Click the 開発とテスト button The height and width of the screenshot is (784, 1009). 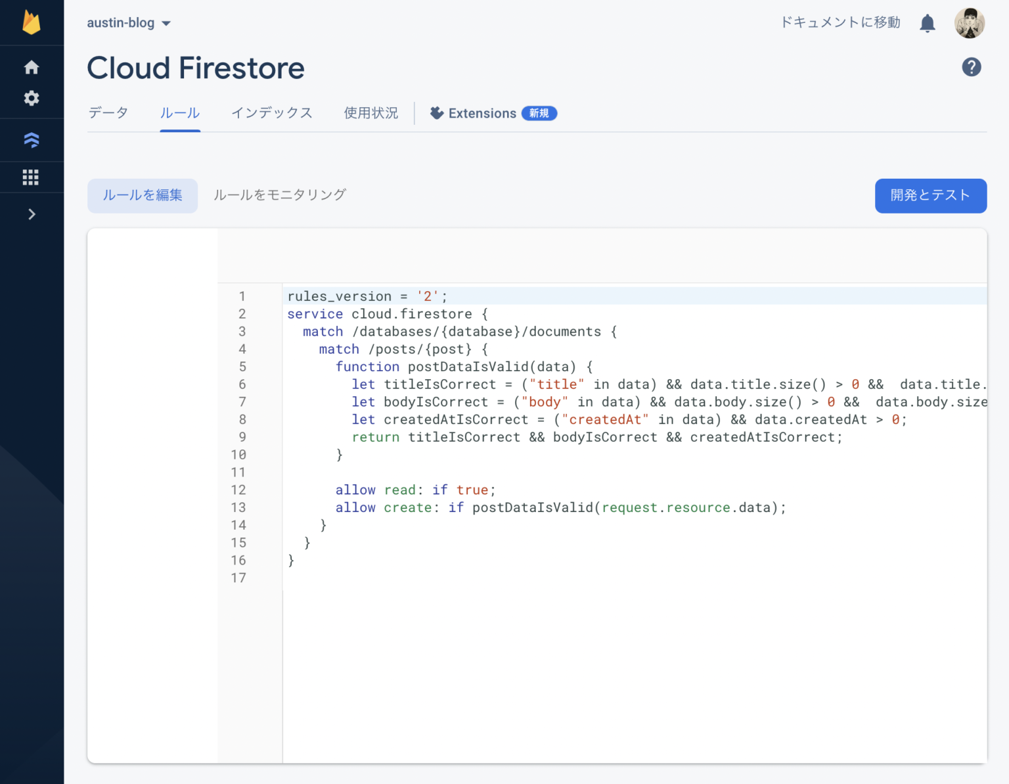click(x=930, y=195)
